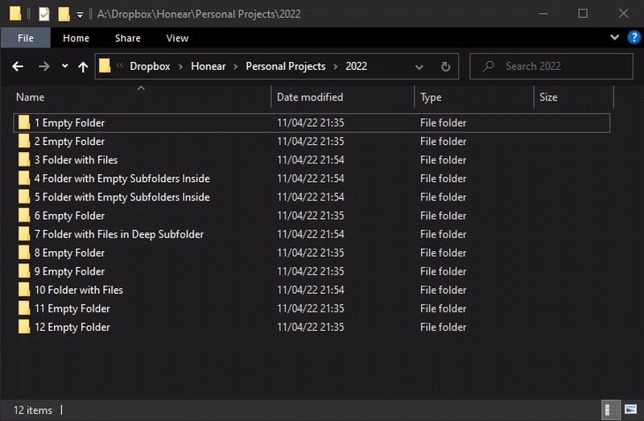Click the Properties icon in quick access toolbar
This screenshot has width=644, height=421.
click(44, 14)
